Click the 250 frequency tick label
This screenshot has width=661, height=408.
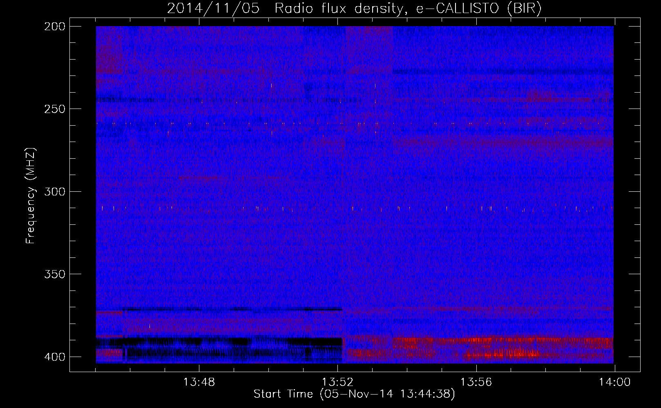click(54, 109)
